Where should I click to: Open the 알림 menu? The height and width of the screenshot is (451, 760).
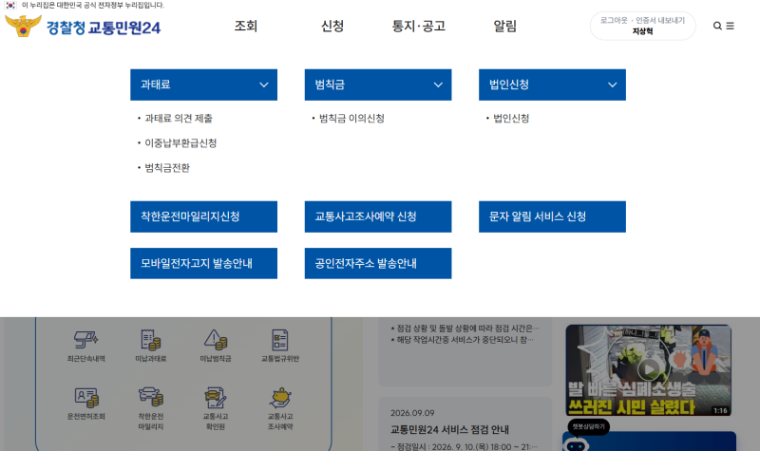click(505, 26)
